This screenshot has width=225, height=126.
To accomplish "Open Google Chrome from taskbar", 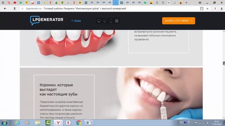I will pyautogui.click(x=78, y=123).
